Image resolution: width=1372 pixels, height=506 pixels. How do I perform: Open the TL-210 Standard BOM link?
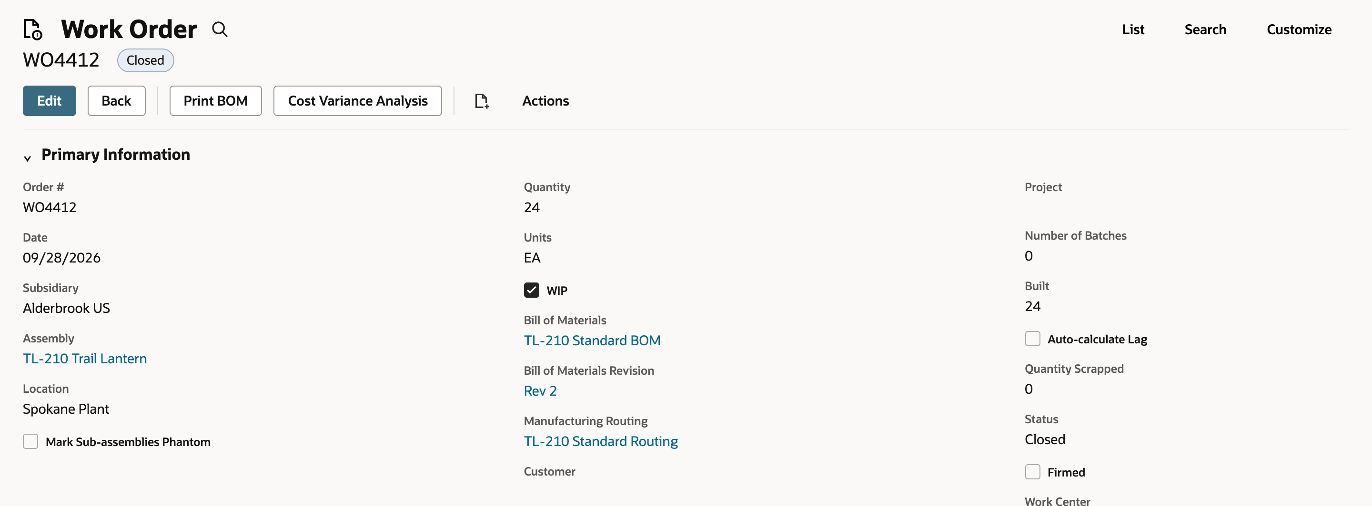tap(592, 341)
